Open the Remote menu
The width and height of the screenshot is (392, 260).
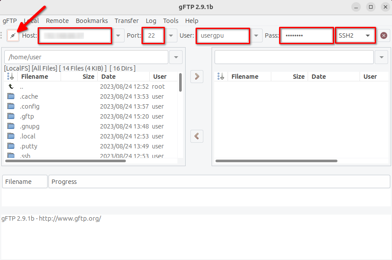pos(57,21)
